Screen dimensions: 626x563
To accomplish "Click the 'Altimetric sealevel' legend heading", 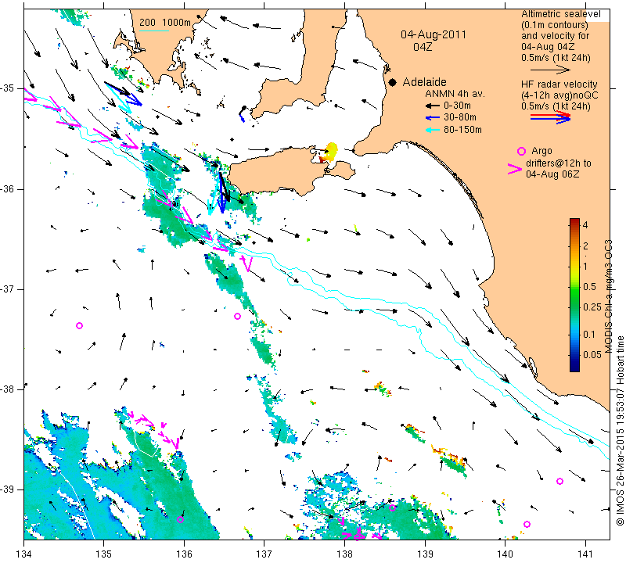I will tap(561, 14).
